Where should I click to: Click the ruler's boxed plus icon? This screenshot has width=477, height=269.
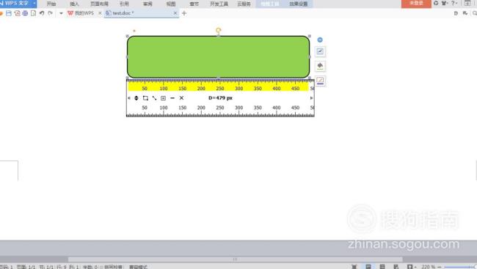[163, 98]
